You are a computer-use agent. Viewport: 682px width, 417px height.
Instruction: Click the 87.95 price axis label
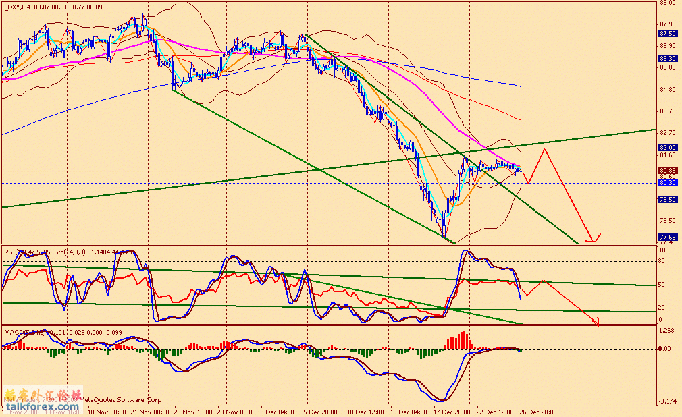tap(668, 24)
